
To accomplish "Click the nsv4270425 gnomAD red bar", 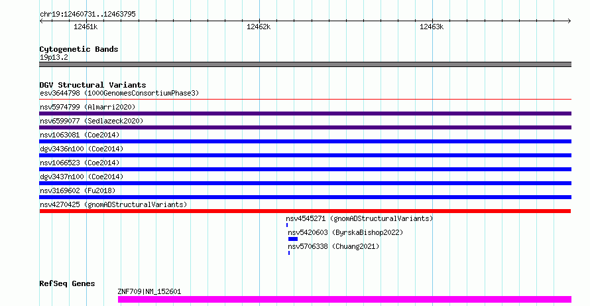I will click(x=305, y=211).
